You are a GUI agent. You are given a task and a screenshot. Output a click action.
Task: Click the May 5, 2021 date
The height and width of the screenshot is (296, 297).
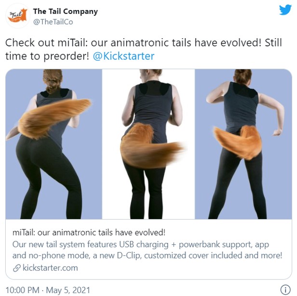(x=68, y=290)
